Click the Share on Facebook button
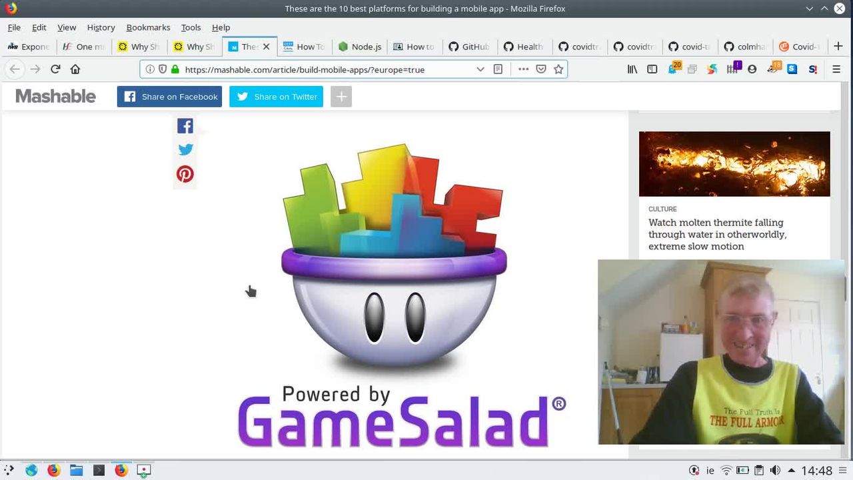 [x=169, y=97]
